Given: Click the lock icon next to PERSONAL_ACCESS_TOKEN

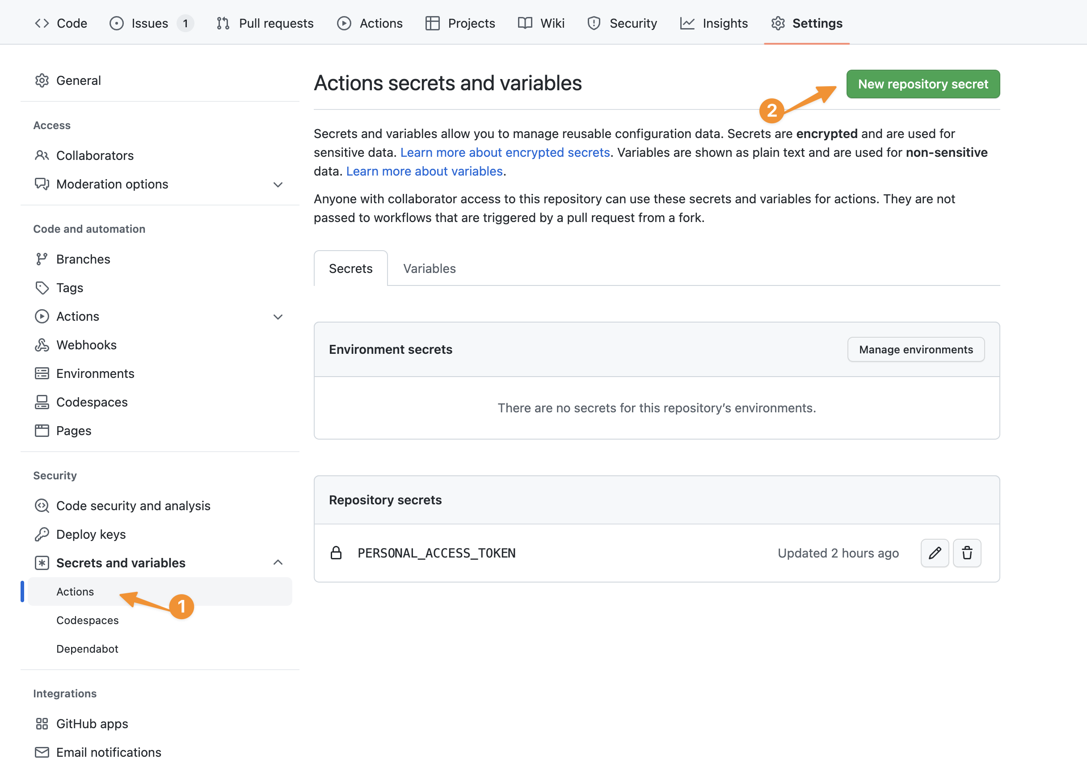Looking at the screenshot, I should pos(336,553).
